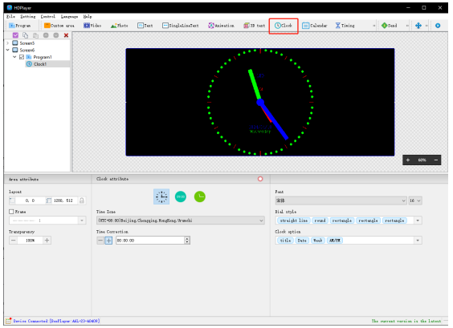Select Screen5 in the tree

pos(27,43)
